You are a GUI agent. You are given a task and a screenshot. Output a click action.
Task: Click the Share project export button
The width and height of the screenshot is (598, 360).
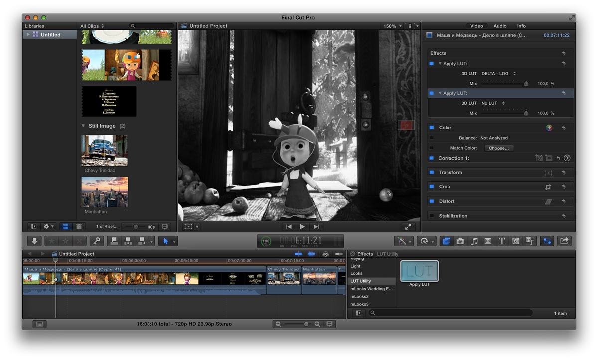[x=564, y=241]
